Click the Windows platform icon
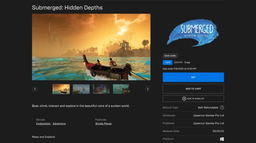Viewport: 256px width, 143px height. click(222, 139)
